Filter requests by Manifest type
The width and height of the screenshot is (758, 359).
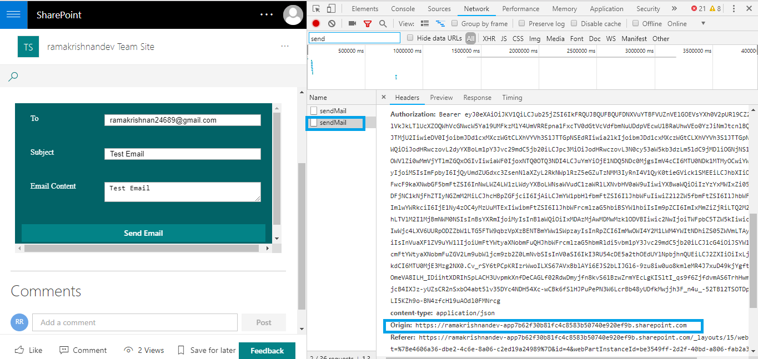pos(634,38)
